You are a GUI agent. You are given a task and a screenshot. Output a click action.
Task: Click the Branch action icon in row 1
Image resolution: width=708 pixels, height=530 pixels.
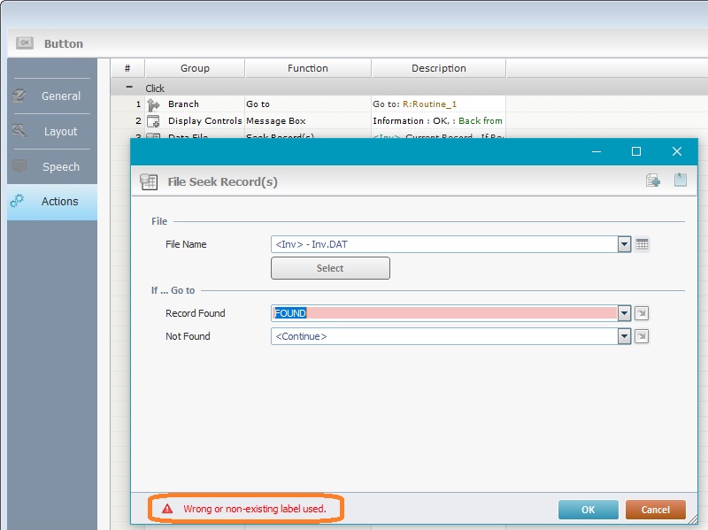point(153,104)
